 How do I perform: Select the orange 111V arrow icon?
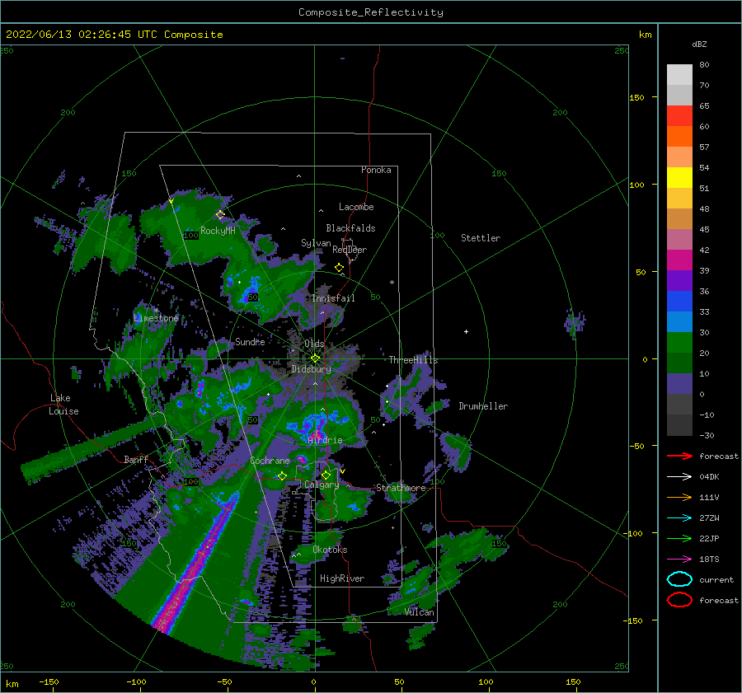click(679, 497)
